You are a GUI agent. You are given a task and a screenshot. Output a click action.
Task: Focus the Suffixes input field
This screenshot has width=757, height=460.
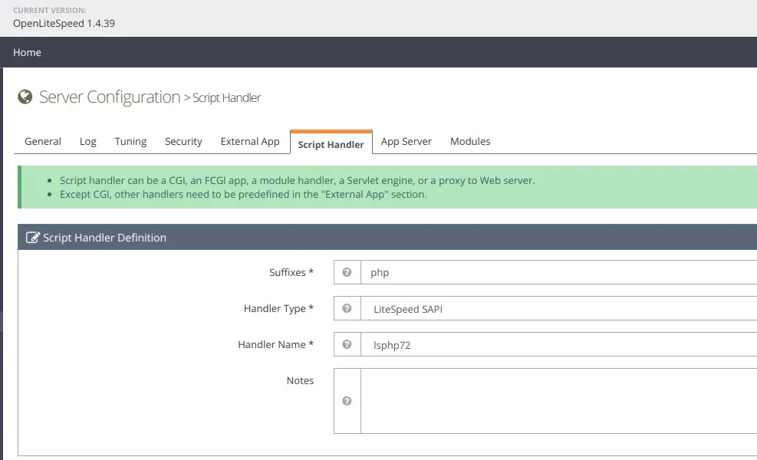click(558, 273)
